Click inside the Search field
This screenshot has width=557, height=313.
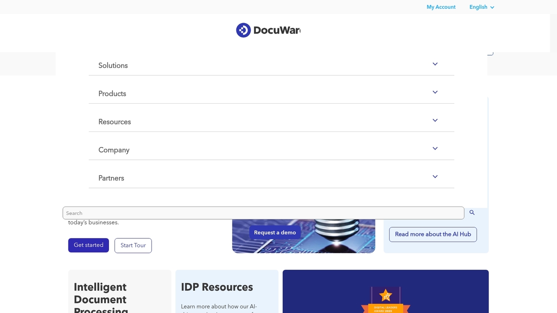click(239, 213)
